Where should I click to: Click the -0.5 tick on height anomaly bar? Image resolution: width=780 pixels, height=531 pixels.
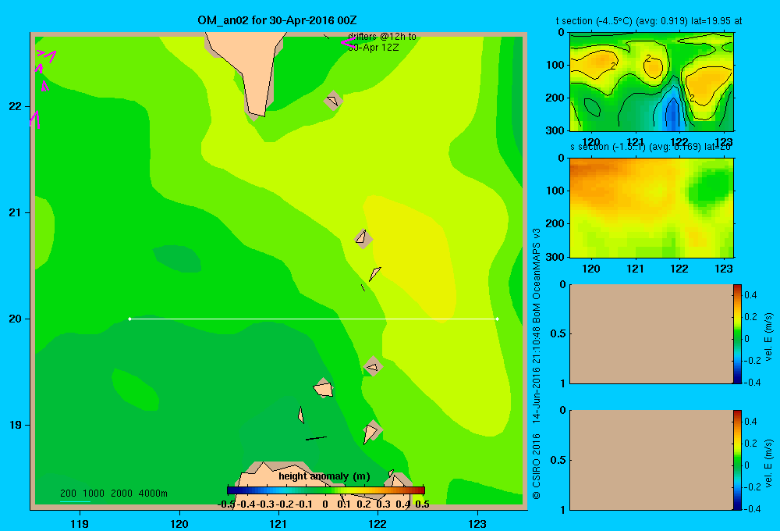226,504
